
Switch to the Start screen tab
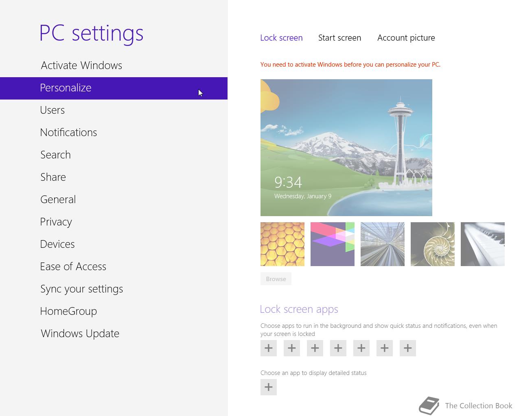[x=339, y=38]
